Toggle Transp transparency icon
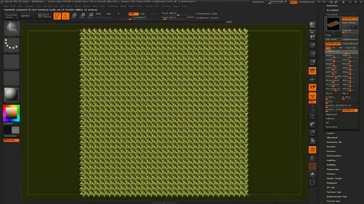 click(x=312, y=158)
